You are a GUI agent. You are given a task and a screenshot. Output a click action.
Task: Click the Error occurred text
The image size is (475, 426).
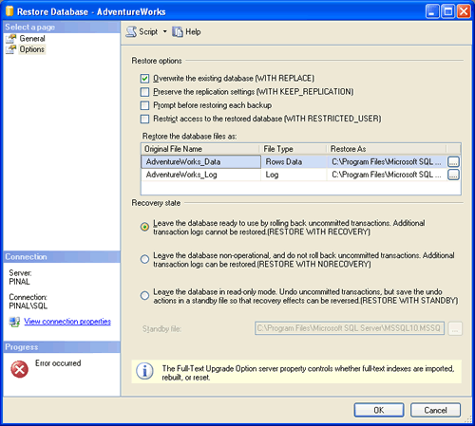pyautogui.click(x=58, y=363)
